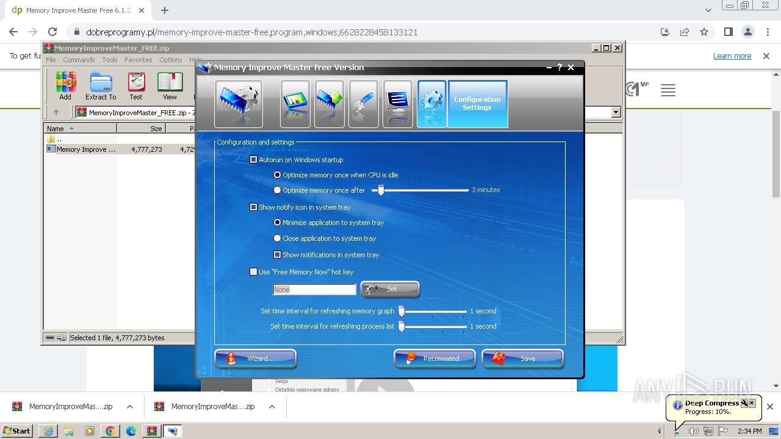Click WinRAR Test toolbar icon
This screenshot has width=781, height=439.
(136, 86)
